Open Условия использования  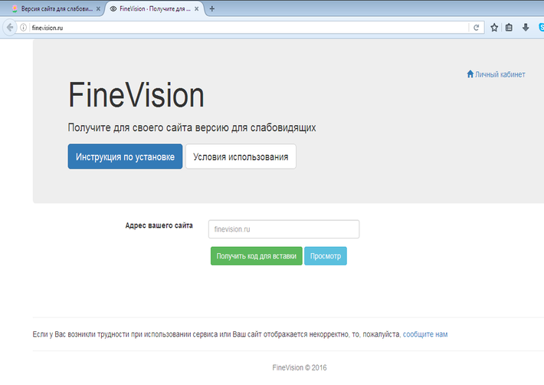[241, 156]
